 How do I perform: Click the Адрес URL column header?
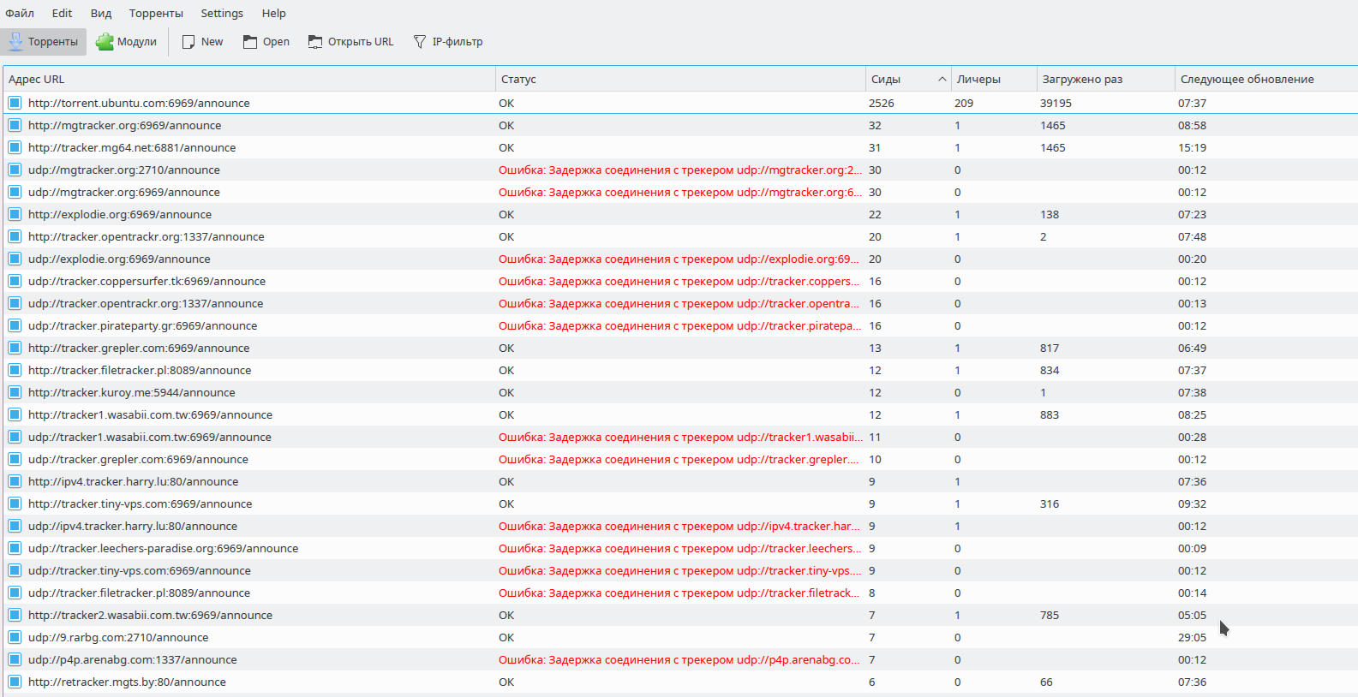click(37, 79)
